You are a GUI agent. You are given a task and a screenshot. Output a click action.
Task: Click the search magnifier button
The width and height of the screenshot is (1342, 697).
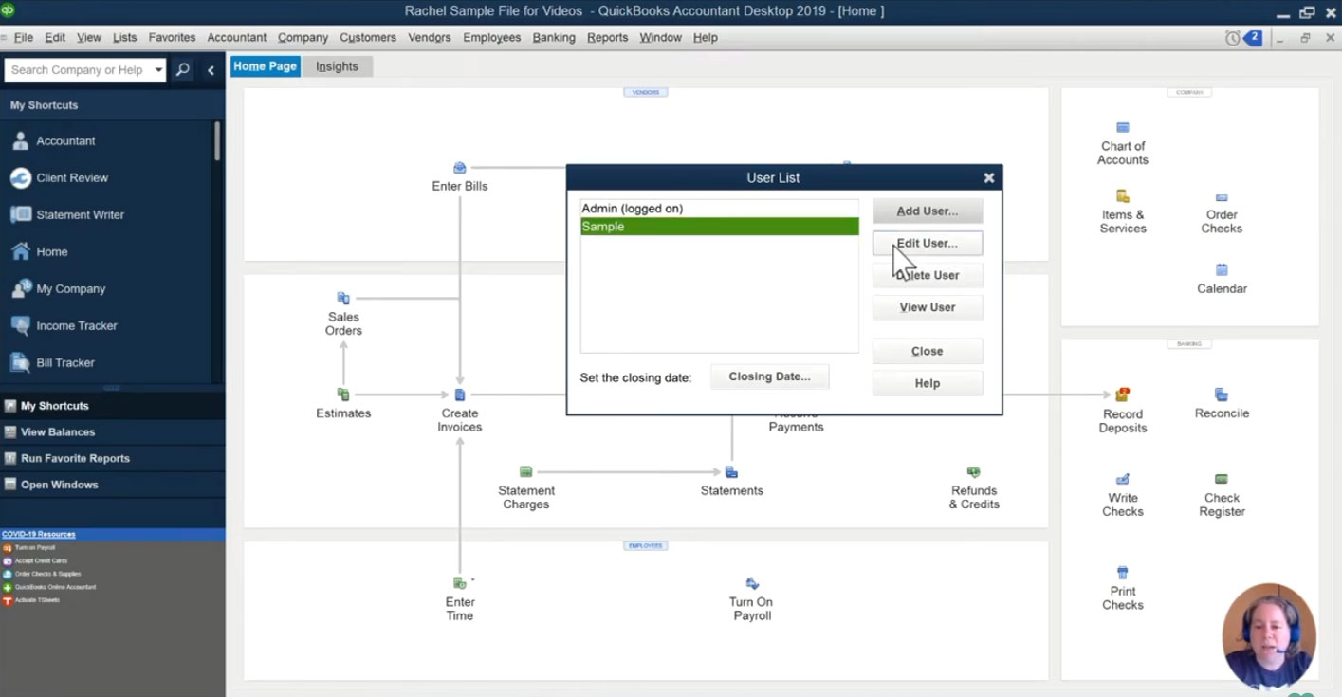183,70
